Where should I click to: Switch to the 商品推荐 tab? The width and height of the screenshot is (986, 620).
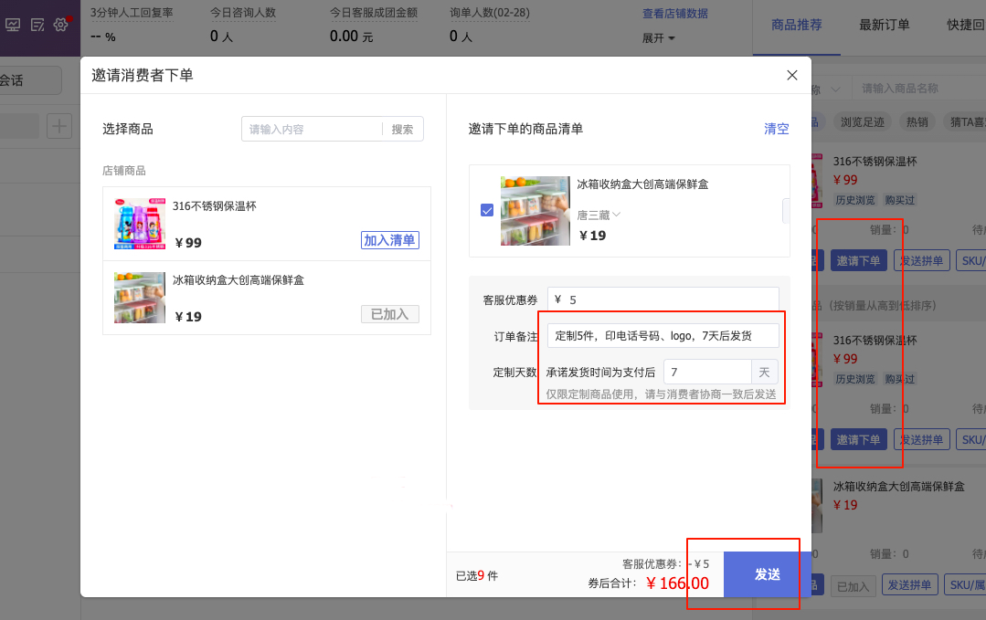pyautogui.click(x=796, y=25)
